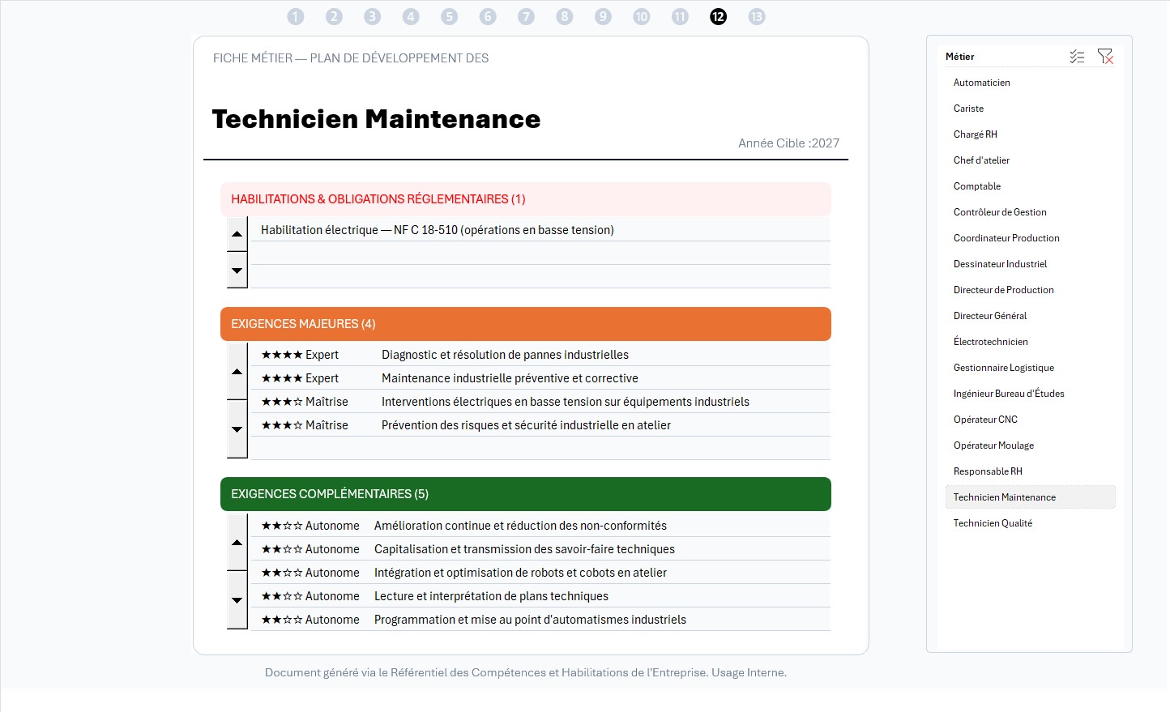This screenshot has width=1170, height=712.
Task: Click up arrow of Exigences Complémentaires list
Action: [x=237, y=543]
